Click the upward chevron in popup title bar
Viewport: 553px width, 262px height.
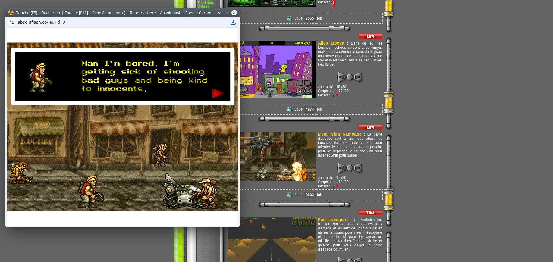click(227, 13)
